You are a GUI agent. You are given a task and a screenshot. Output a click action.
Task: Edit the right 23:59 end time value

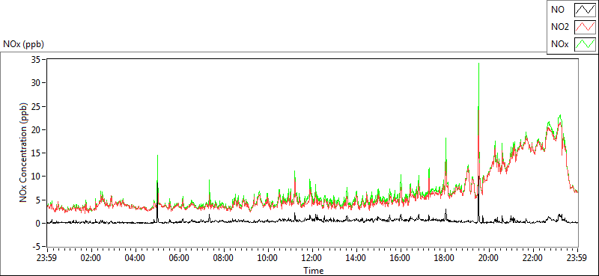click(x=577, y=258)
